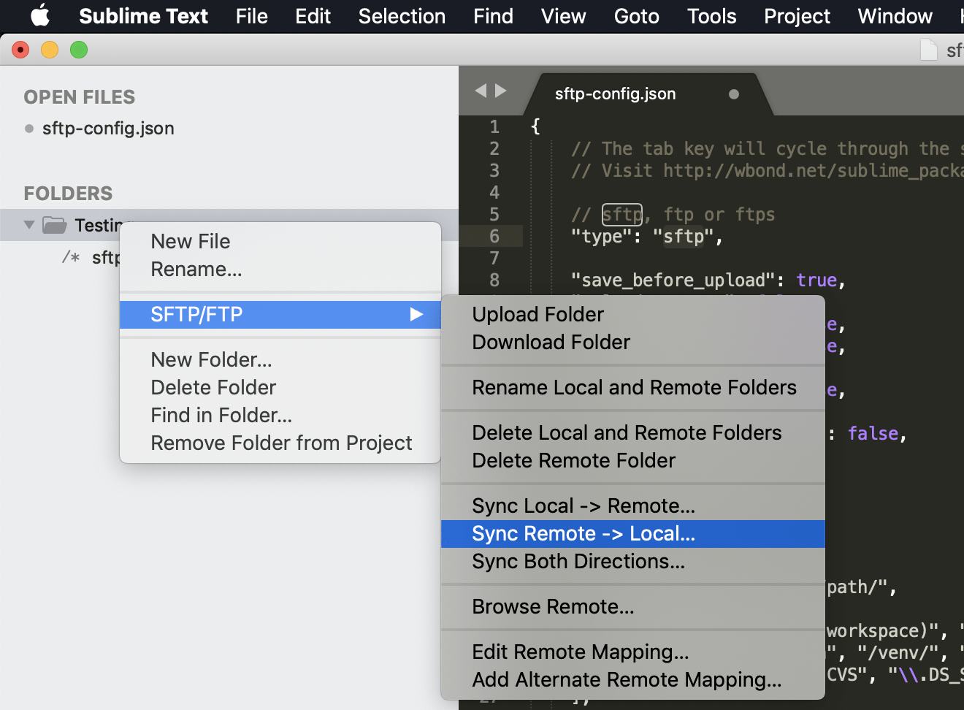Select Remove Folder from Project
Viewport: 964px width, 710px height.
coord(281,443)
